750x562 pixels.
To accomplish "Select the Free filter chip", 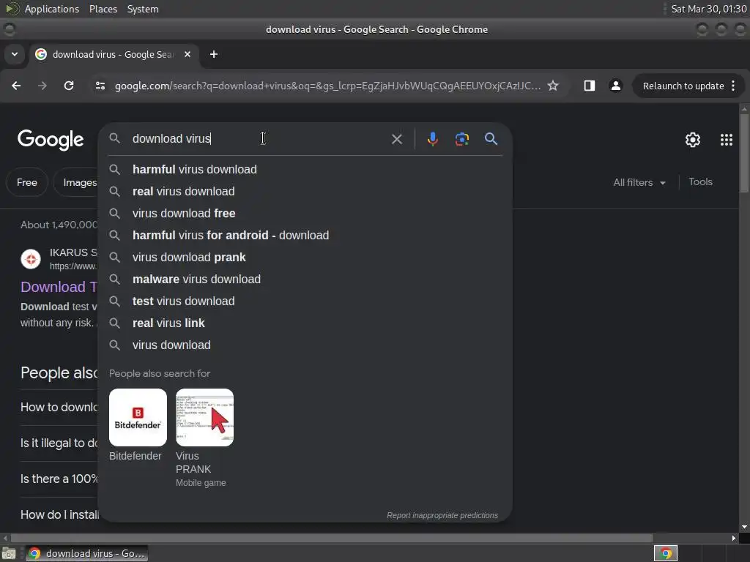I will 27,182.
